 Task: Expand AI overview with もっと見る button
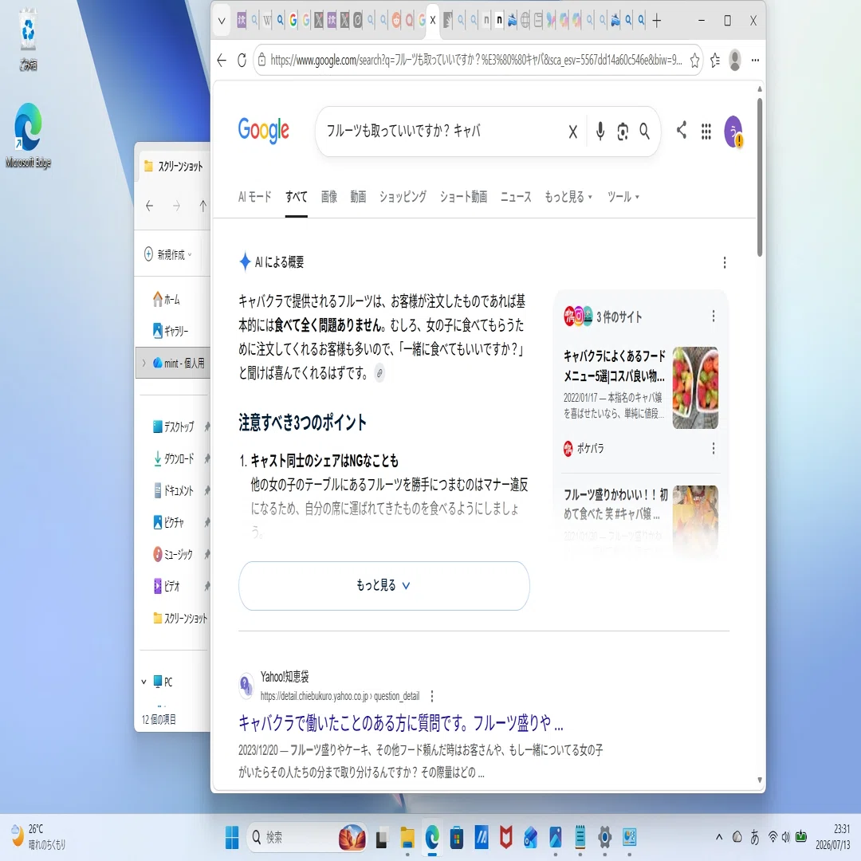(383, 585)
